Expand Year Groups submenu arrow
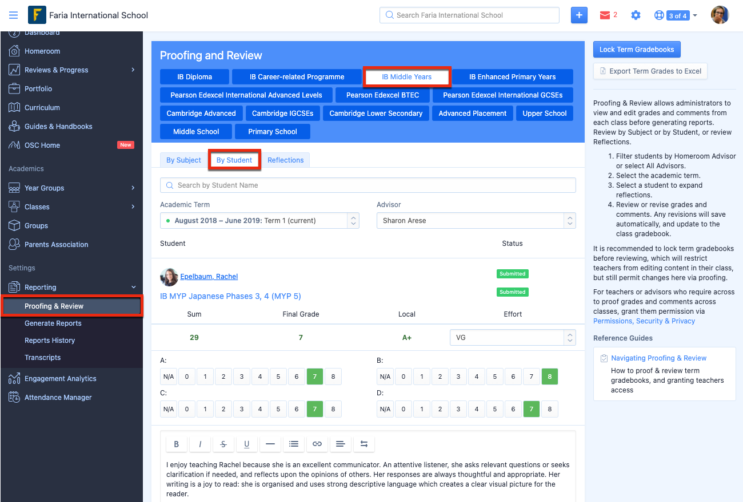This screenshot has height=502, width=743. pyautogui.click(x=133, y=188)
